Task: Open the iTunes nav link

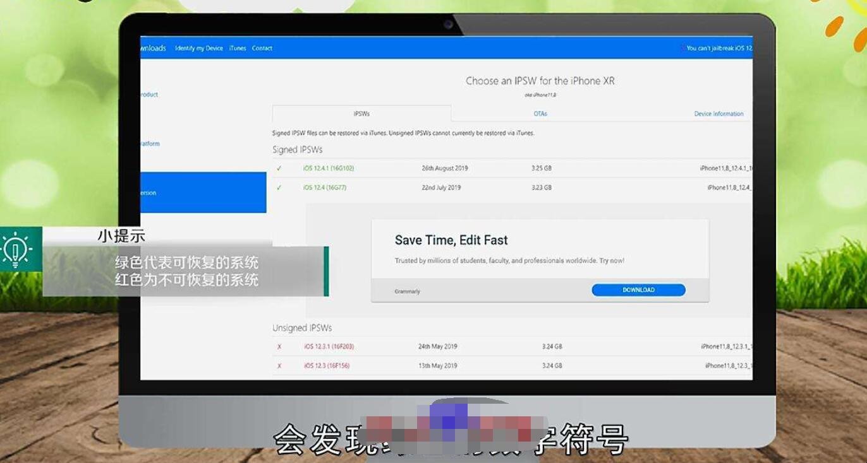Action: tap(238, 48)
